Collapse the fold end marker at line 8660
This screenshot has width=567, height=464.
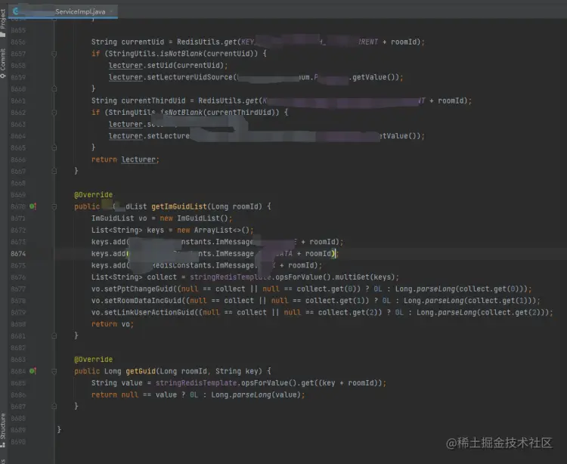(x=54, y=88)
